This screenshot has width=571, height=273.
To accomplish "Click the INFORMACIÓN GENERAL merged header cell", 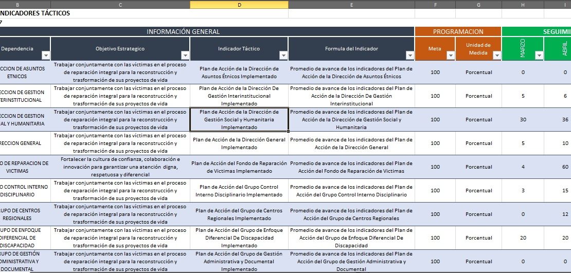I will point(207,32).
